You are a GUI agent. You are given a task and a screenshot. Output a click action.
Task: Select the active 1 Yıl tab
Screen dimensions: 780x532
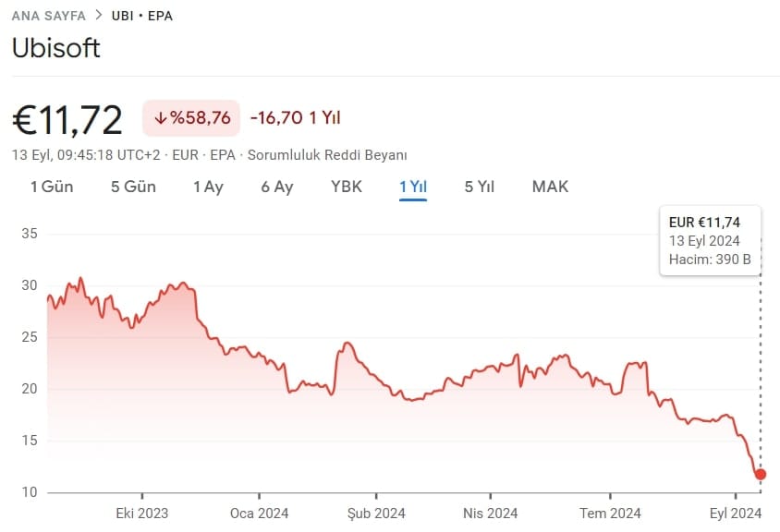(x=412, y=187)
